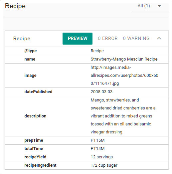Select the @type property row

click(87, 51)
